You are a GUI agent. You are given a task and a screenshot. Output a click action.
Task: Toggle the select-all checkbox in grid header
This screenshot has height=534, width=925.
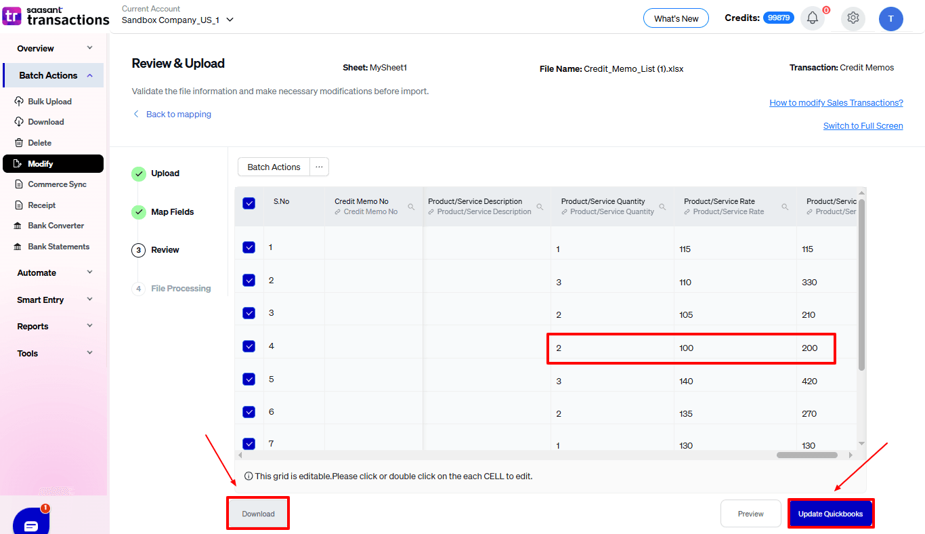point(249,203)
